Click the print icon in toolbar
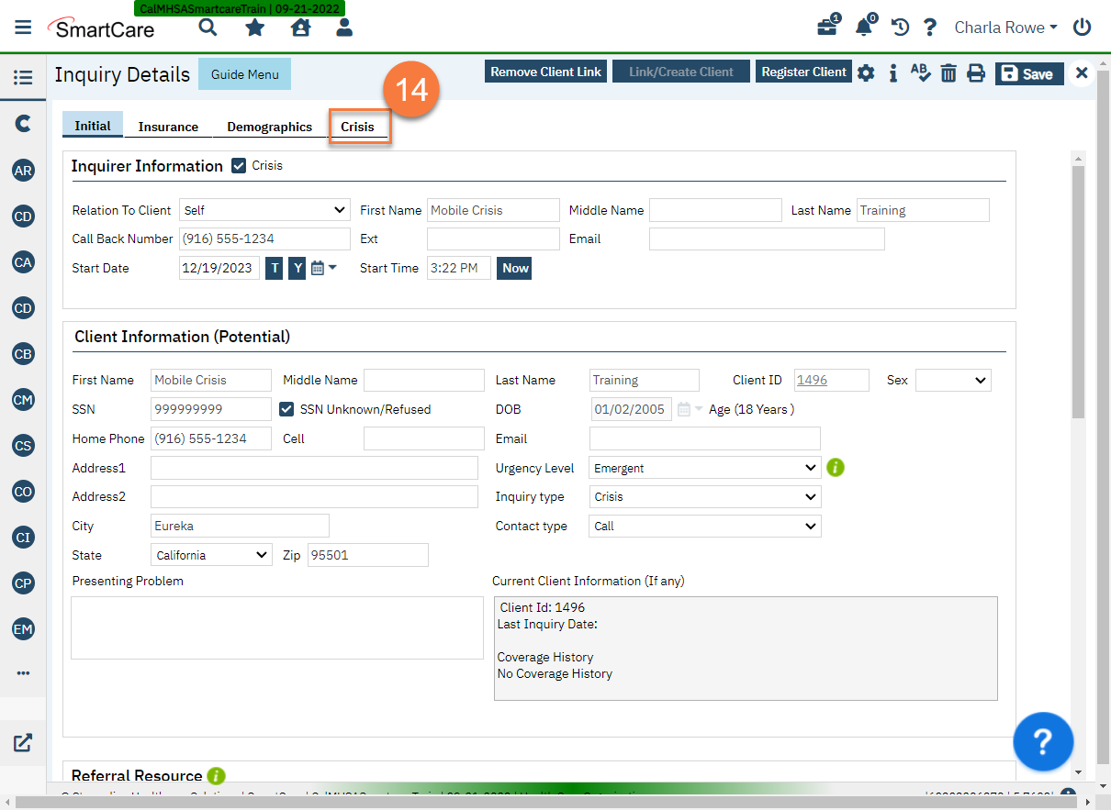This screenshot has width=1111, height=810. coord(976,73)
